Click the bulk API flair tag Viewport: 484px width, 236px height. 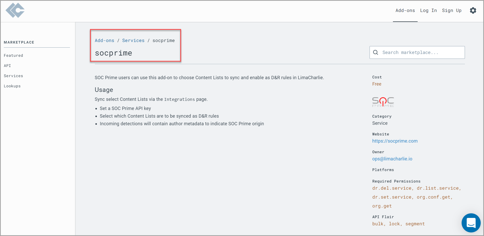378,224
